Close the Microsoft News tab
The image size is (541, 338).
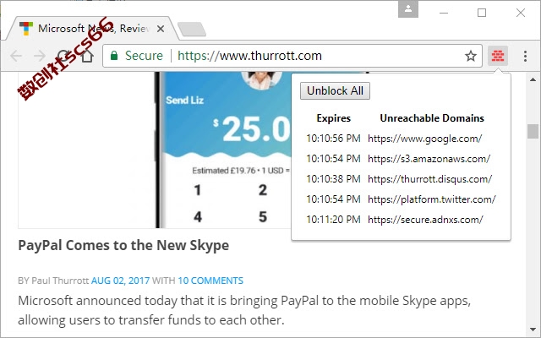161,29
